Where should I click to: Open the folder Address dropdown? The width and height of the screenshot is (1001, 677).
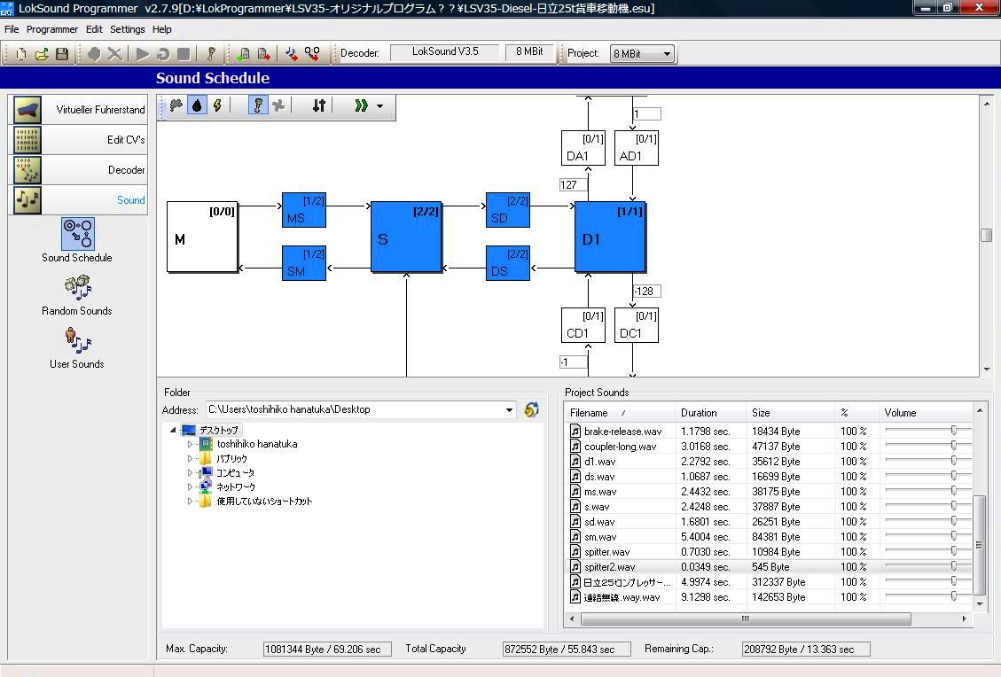click(x=509, y=409)
